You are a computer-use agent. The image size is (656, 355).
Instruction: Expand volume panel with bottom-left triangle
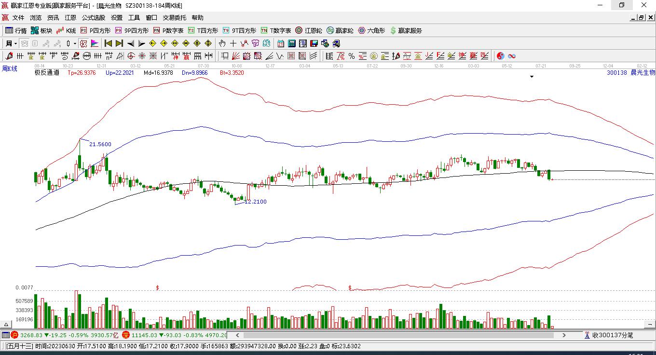[6, 325]
